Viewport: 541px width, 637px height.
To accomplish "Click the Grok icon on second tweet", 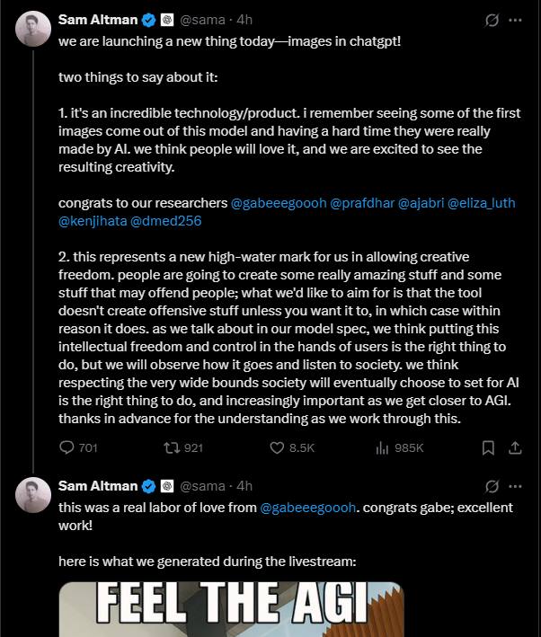I will pos(492,486).
